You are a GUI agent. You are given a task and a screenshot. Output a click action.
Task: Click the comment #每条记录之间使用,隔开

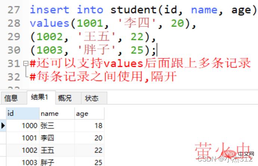pos(103,76)
